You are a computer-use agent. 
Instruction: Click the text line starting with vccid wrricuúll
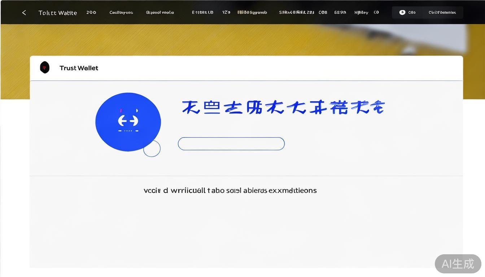[230, 190]
